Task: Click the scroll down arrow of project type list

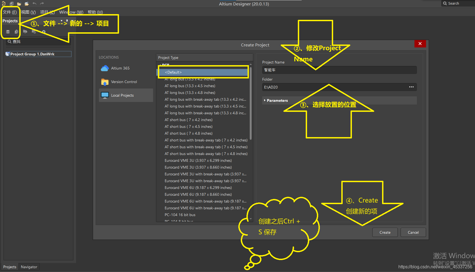Action: 251,219
